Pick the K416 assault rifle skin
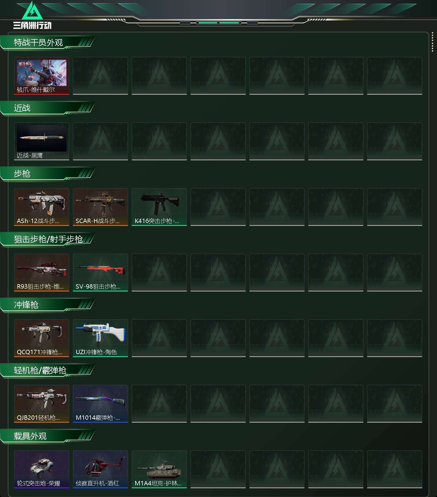The image size is (437, 497). 159,207
